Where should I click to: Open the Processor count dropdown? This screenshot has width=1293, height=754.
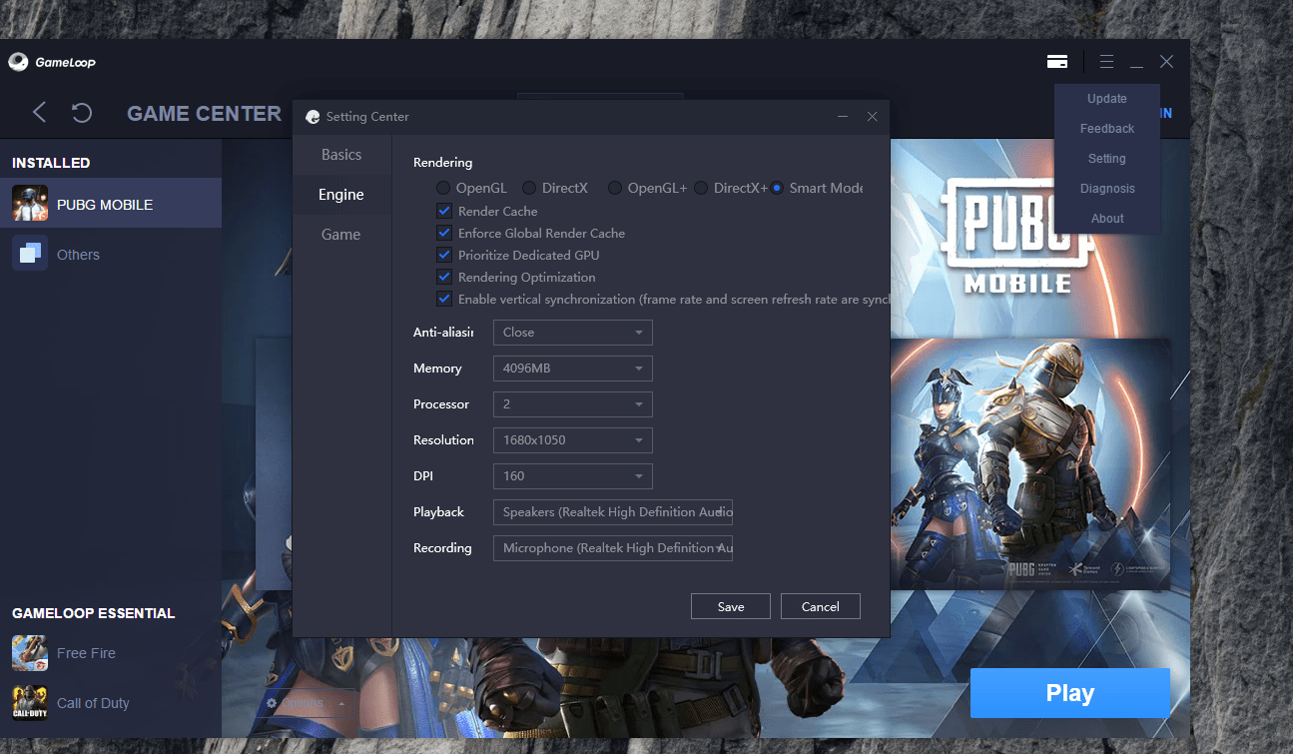(573, 404)
